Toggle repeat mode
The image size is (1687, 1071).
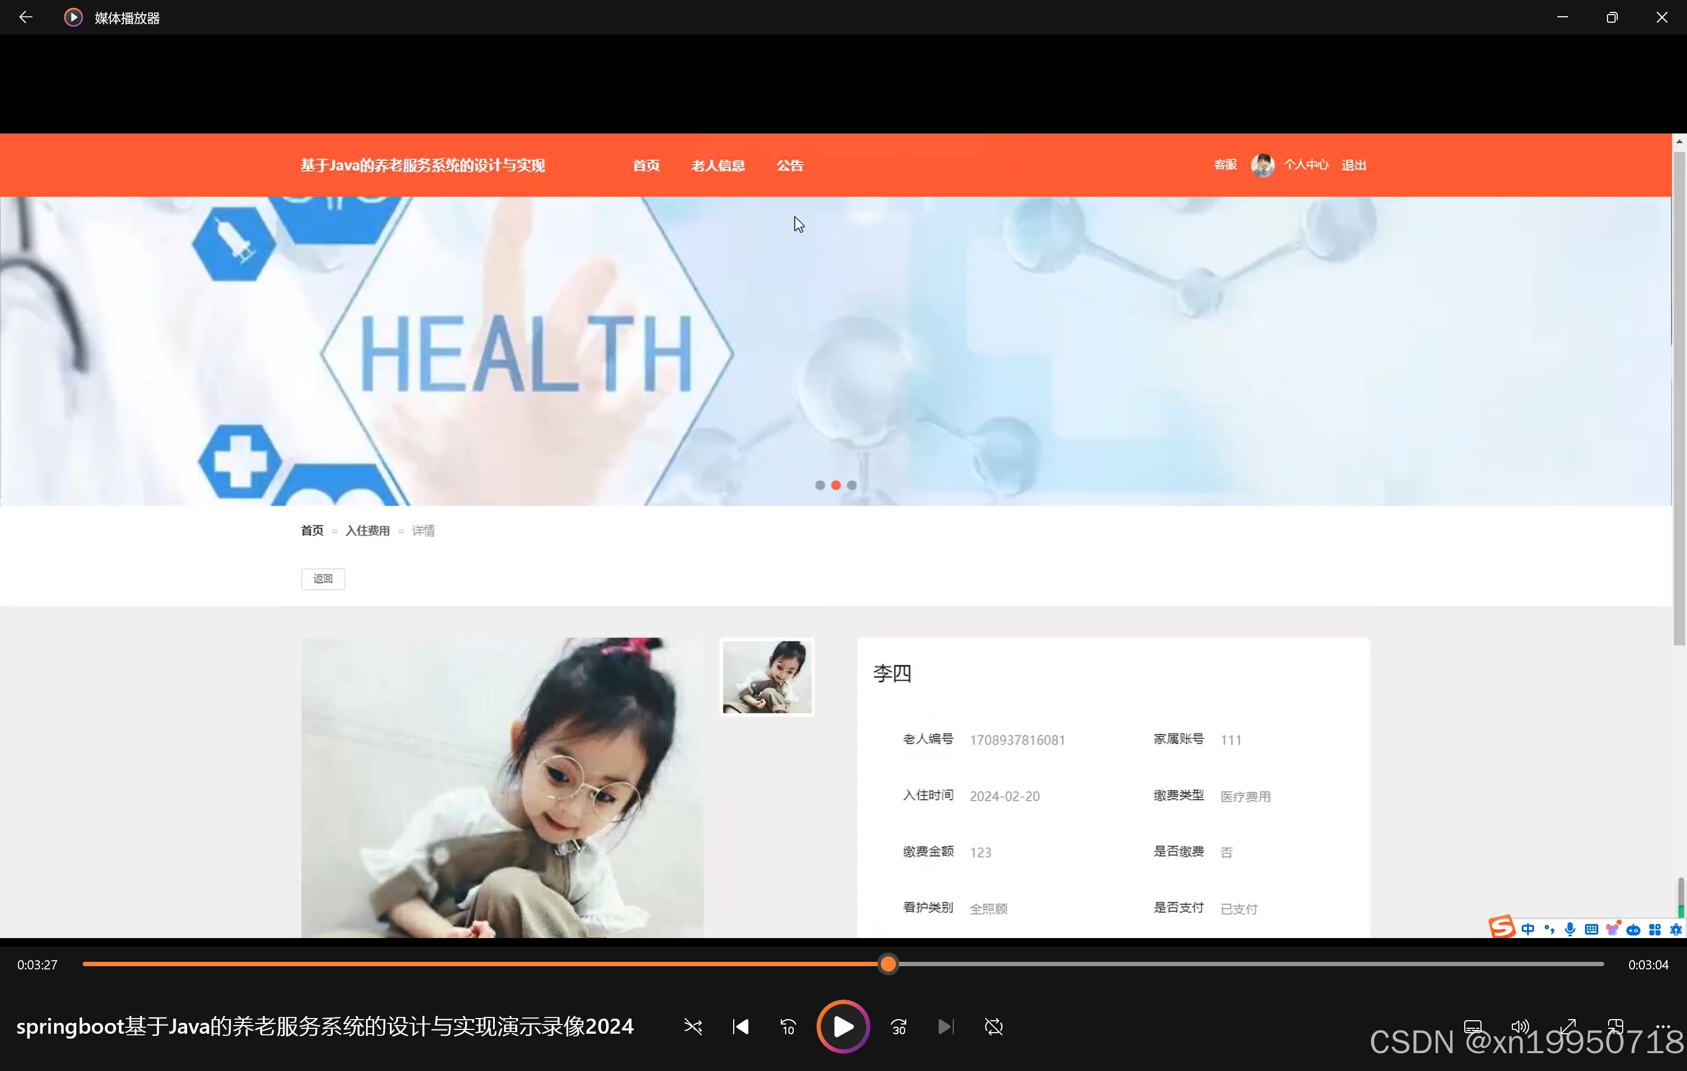[x=993, y=1027]
